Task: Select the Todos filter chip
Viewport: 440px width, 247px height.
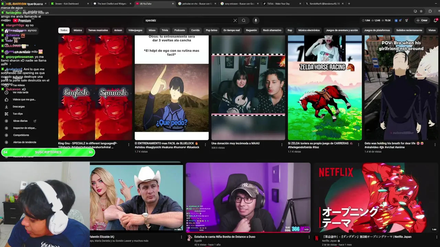Action: (x=64, y=30)
